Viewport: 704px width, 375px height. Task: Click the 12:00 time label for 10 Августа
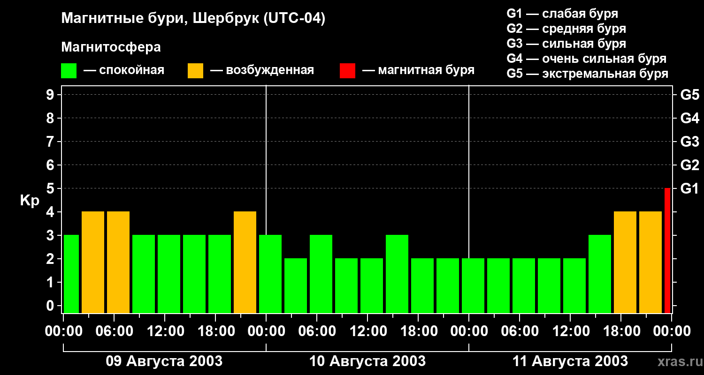click(367, 331)
